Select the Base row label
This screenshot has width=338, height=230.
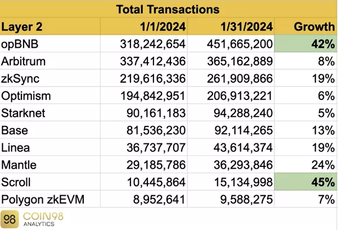(x=15, y=130)
